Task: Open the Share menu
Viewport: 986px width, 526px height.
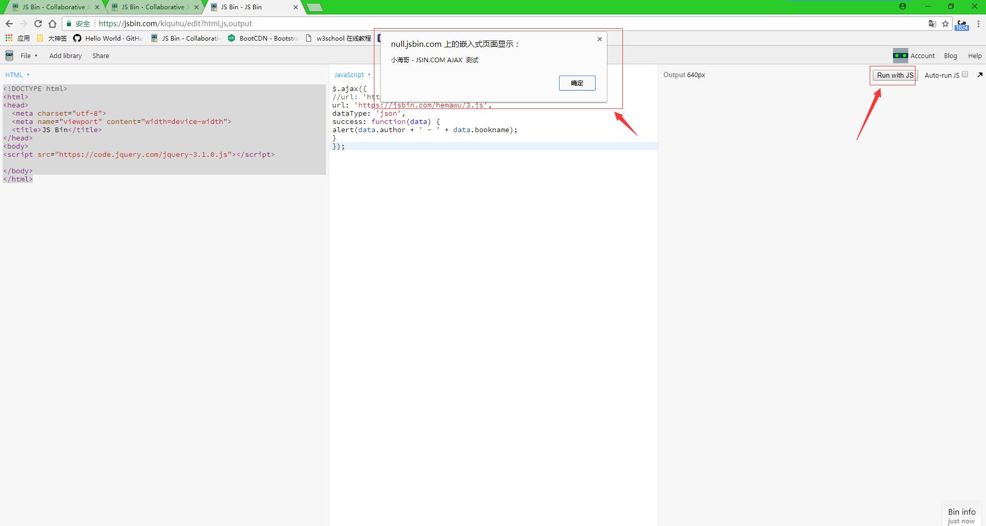Action: tap(101, 56)
